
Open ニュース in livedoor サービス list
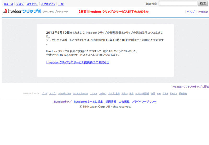click(94, 93)
